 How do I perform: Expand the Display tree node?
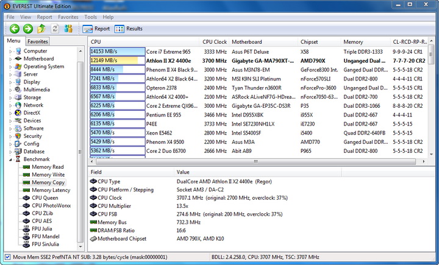click(10, 82)
